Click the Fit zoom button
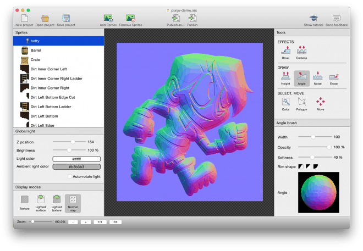 (x=116, y=222)
